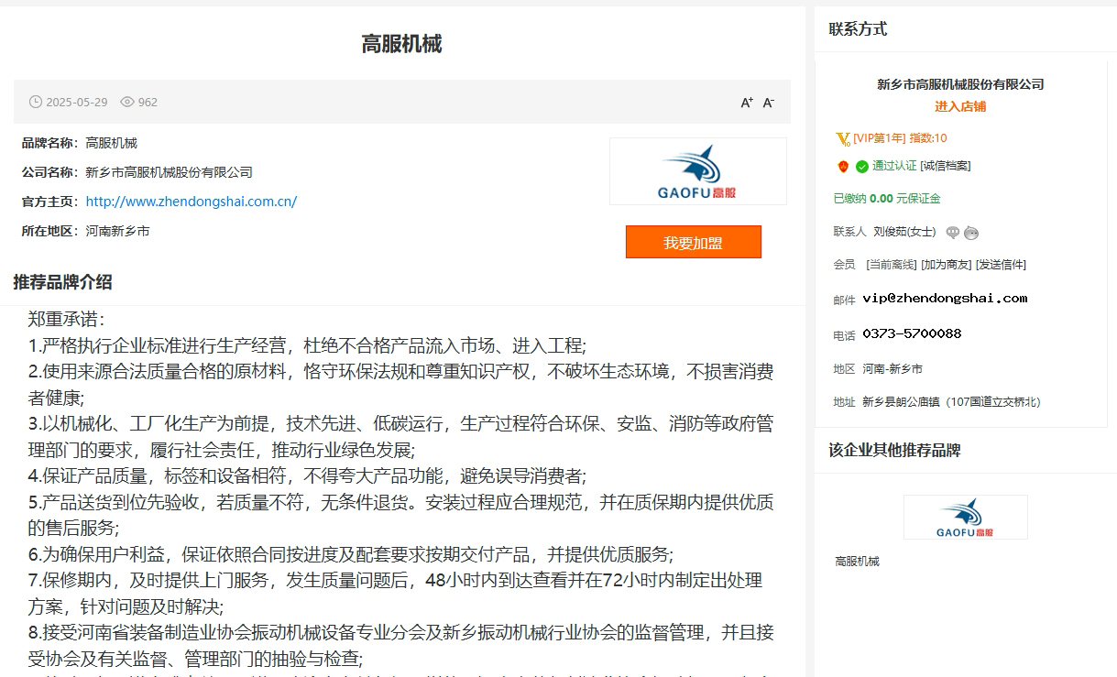Click the 新乡市高服机械股份有限公司 company name in sidebar
Viewport: 1117px width, 677px height.
pos(960,84)
